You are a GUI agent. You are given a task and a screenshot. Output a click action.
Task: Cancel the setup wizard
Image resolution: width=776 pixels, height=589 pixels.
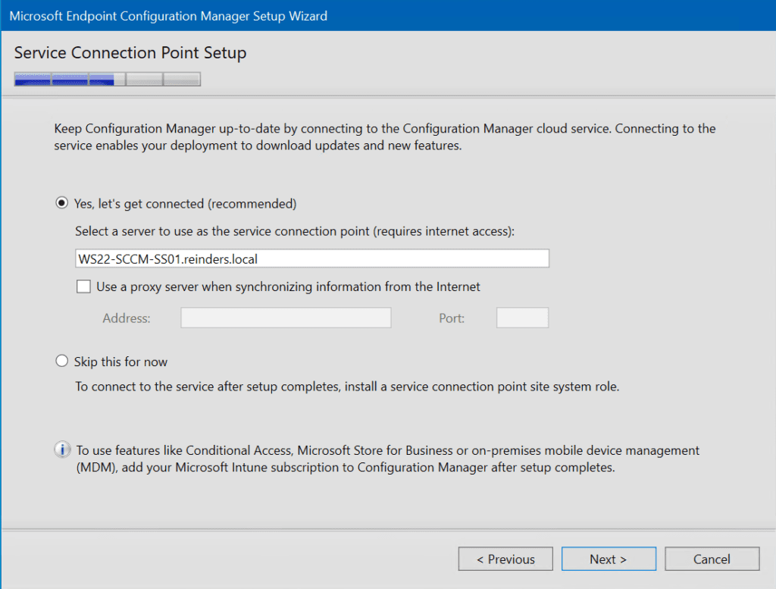(712, 559)
